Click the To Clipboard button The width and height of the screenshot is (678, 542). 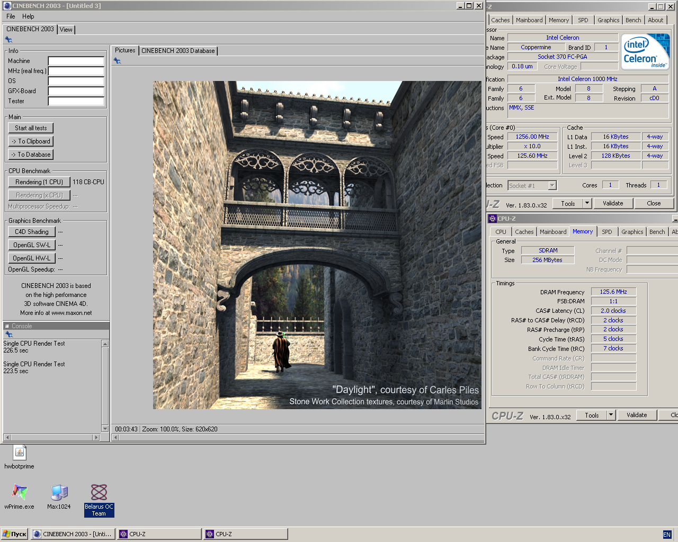click(31, 141)
